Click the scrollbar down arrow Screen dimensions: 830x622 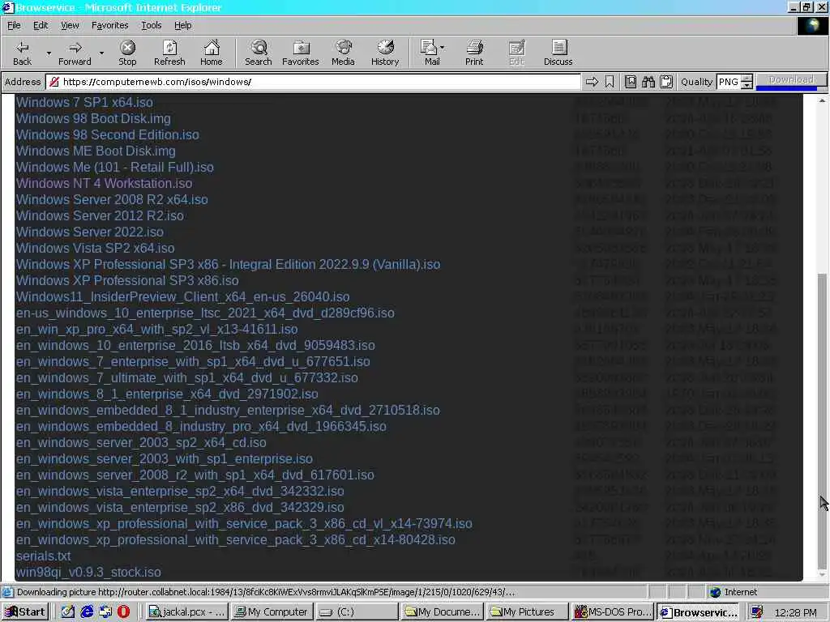pos(822,574)
